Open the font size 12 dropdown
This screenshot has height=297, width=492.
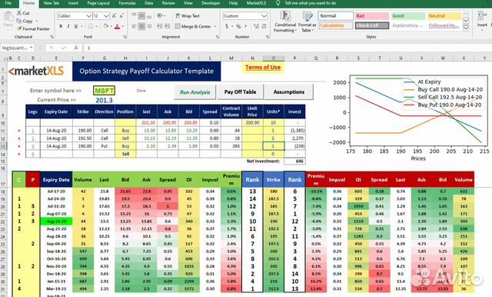click(x=106, y=15)
